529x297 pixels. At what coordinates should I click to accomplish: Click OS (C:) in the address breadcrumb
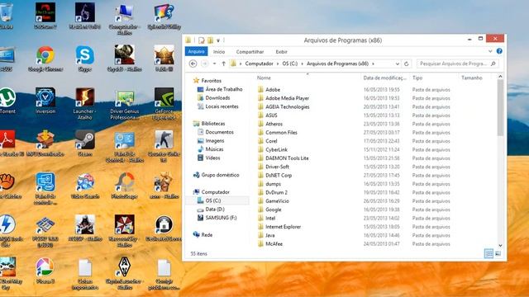tap(290, 64)
